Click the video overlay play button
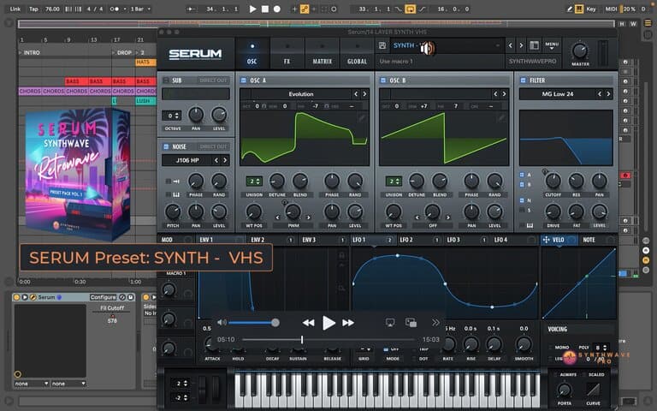 coord(328,323)
